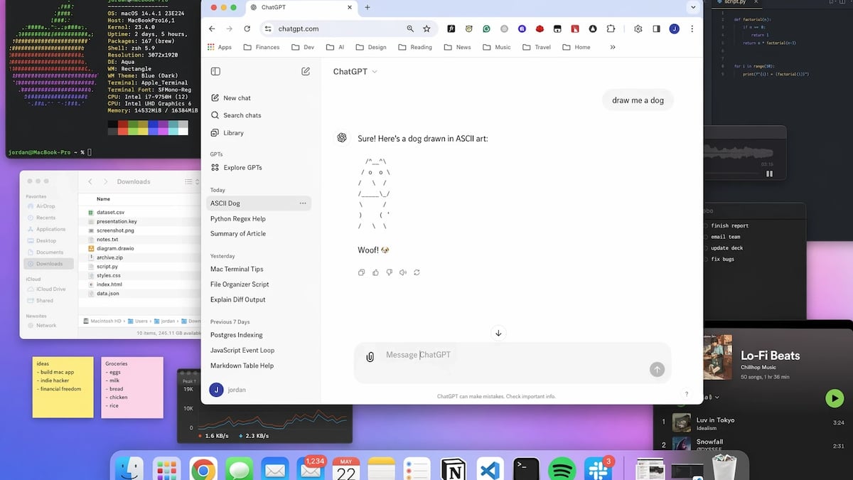Open a new Chrome tab with plus
The width and height of the screenshot is (853, 480).
coord(368,7)
